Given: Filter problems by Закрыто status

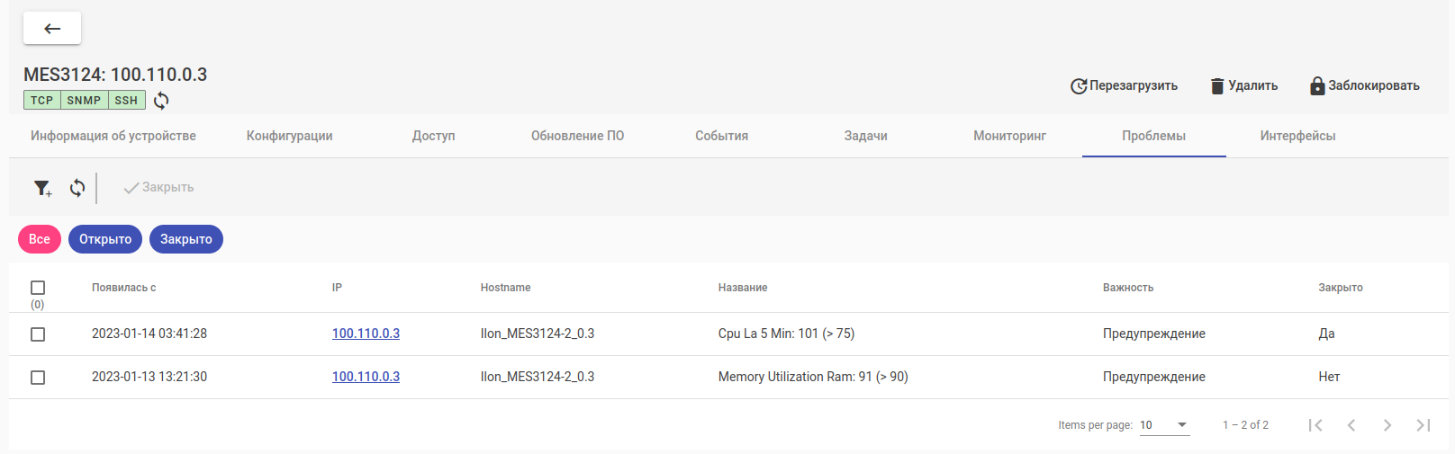Looking at the screenshot, I should click(186, 239).
